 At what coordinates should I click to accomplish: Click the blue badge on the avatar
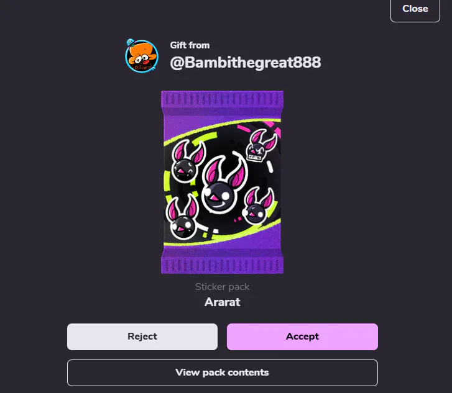[131, 43]
